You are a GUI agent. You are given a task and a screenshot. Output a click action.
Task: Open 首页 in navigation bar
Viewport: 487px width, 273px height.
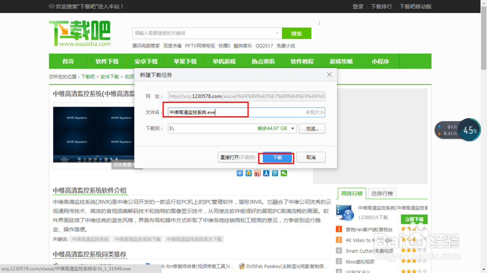[x=68, y=61]
